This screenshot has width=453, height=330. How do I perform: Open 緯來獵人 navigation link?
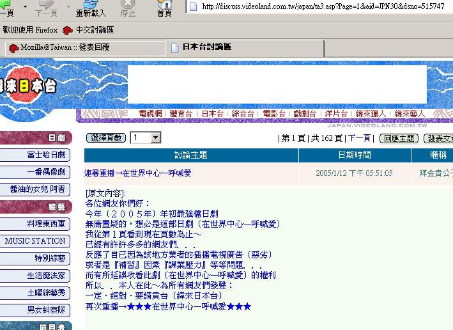[371, 114]
